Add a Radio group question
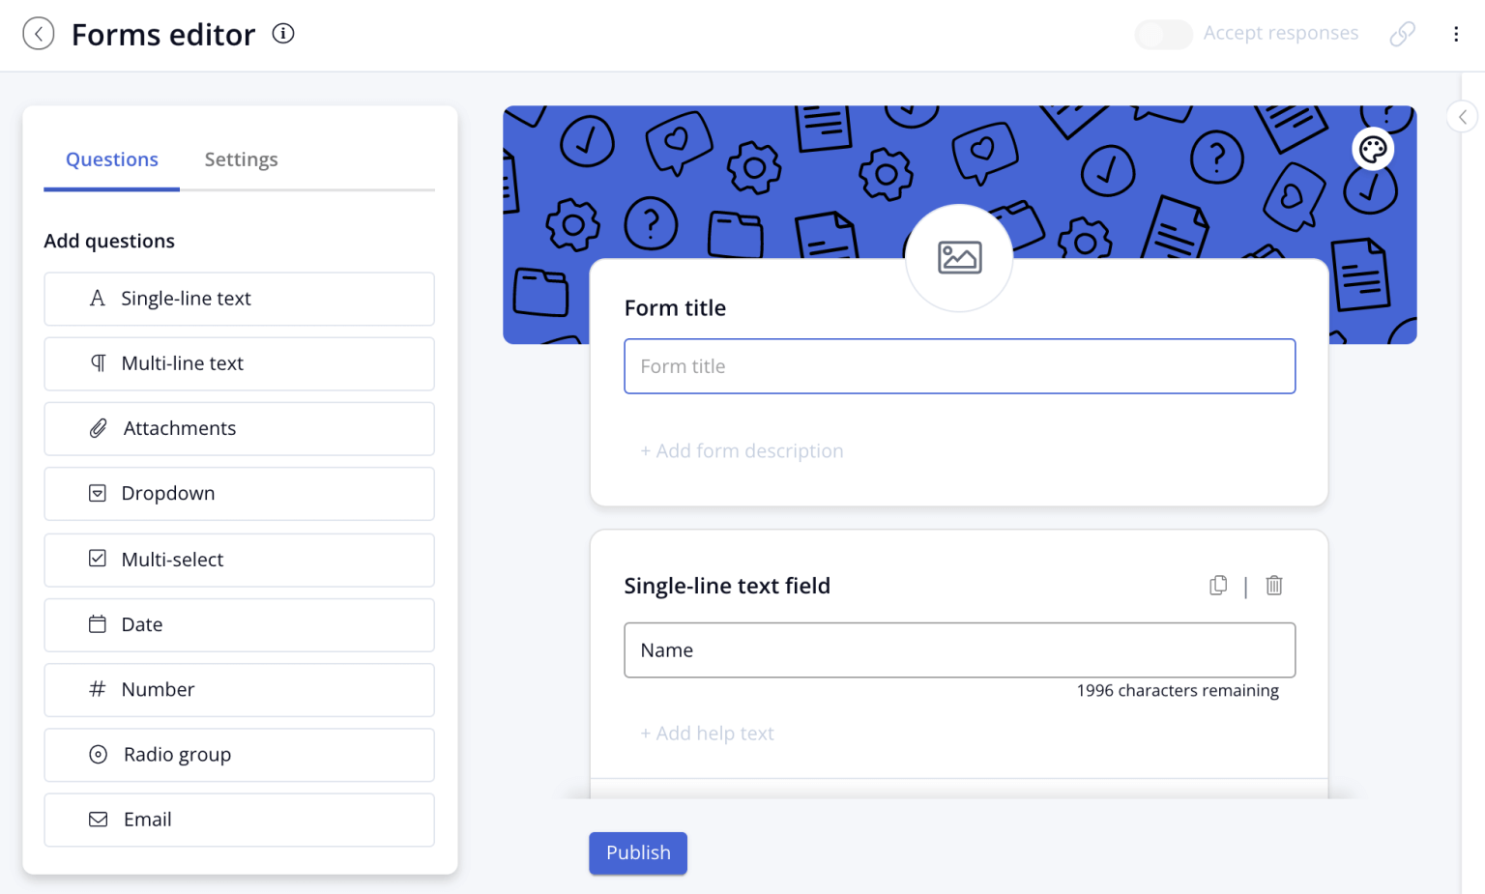 (x=239, y=755)
